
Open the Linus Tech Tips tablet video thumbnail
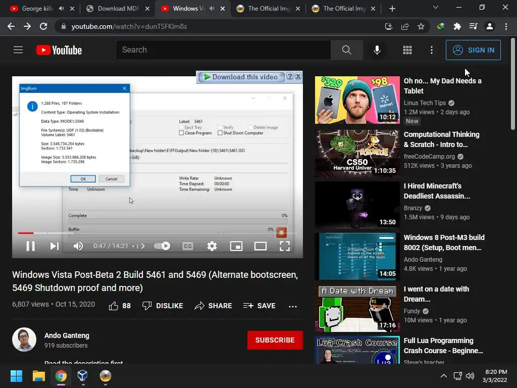357,100
